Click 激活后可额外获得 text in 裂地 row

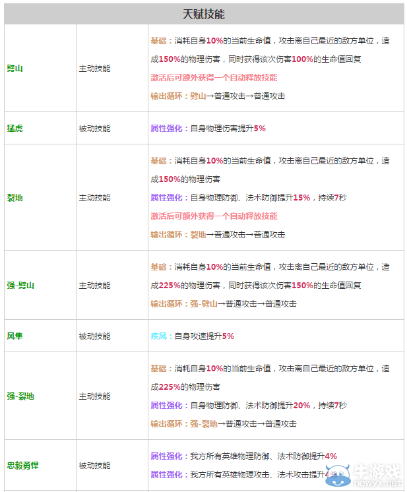coord(214,216)
